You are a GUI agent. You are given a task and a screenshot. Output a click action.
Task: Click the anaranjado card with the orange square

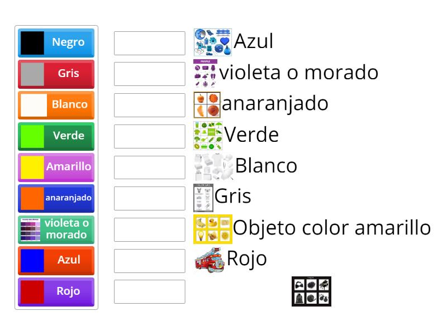coord(56,198)
